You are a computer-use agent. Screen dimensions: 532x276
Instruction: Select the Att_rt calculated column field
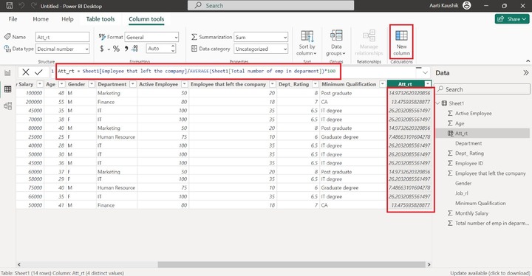(x=482, y=134)
